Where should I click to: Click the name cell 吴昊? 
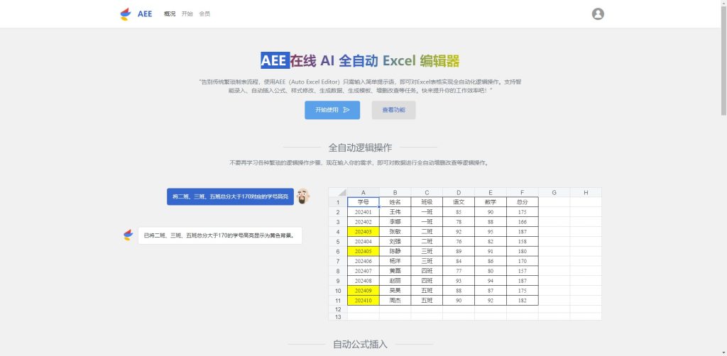(x=395, y=291)
